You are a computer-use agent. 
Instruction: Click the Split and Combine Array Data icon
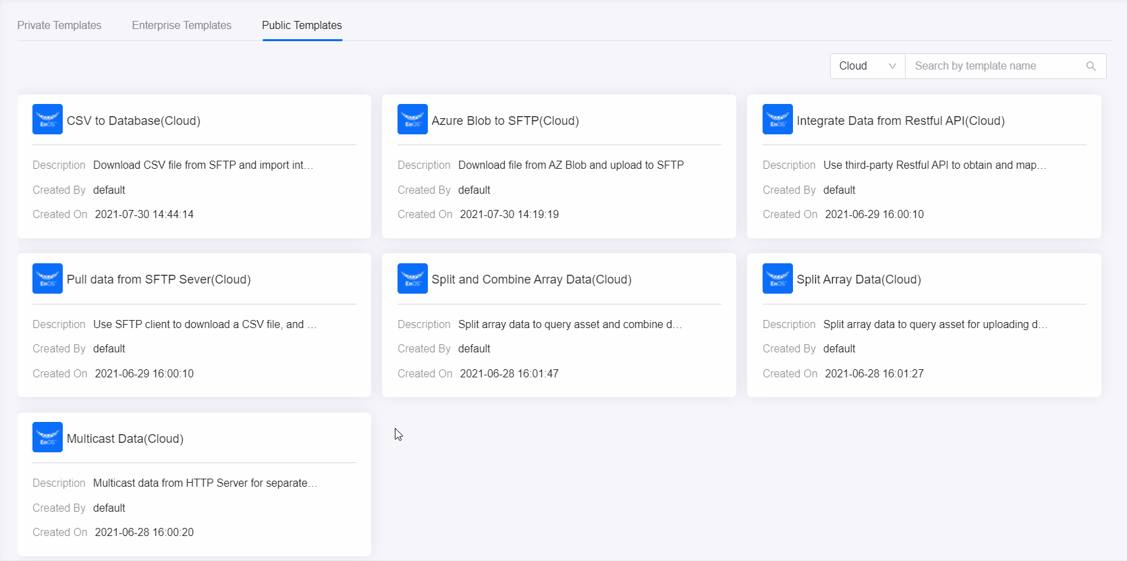click(412, 278)
